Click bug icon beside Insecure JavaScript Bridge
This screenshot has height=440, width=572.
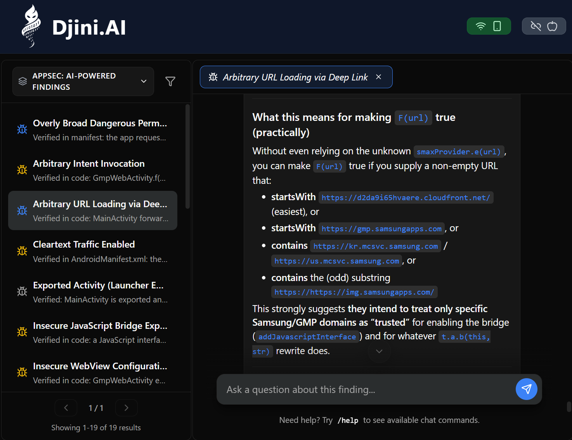pos(22,332)
